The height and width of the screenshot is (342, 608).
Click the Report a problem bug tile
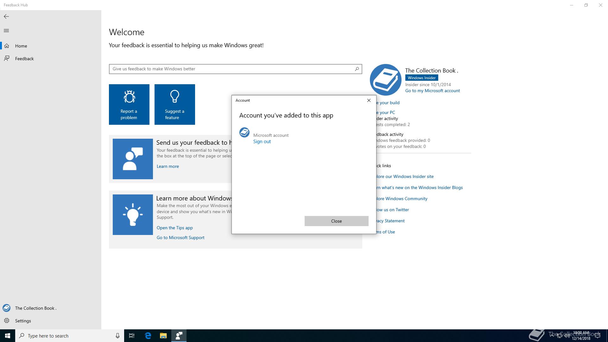click(x=129, y=104)
